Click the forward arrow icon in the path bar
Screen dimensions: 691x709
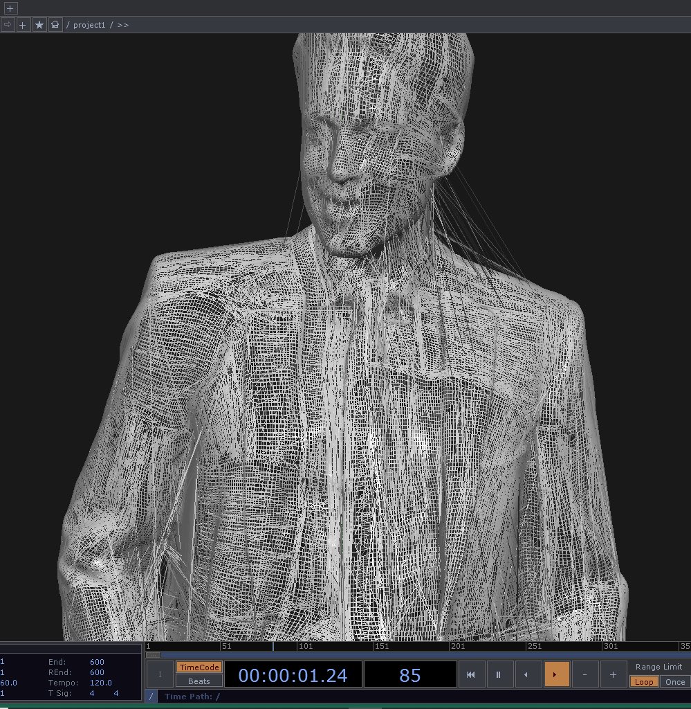[x=7, y=24]
